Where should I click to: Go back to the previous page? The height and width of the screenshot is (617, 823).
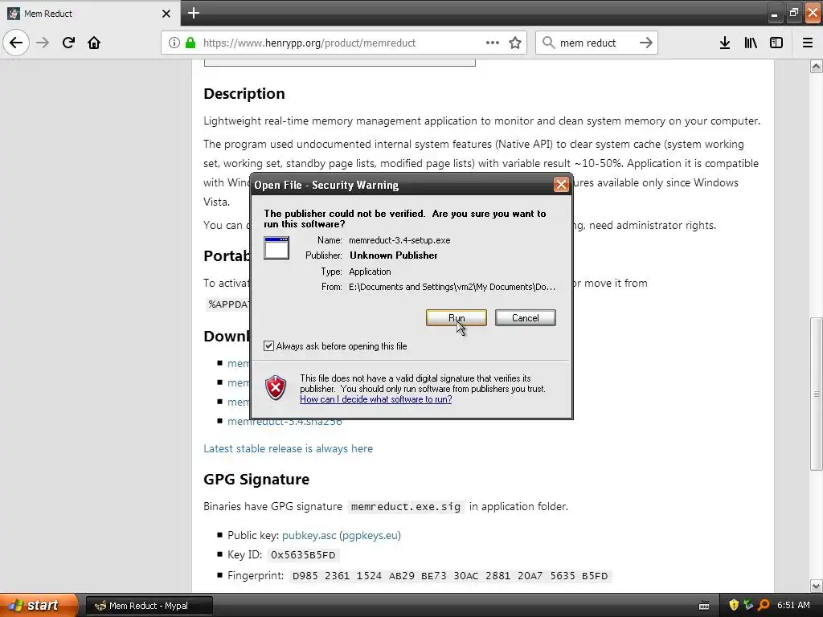[x=16, y=43]
